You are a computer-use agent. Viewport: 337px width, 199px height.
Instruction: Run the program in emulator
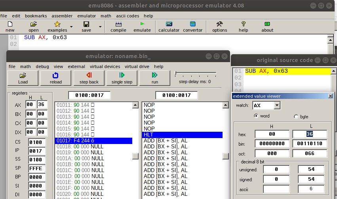click(x=154, y=78)
